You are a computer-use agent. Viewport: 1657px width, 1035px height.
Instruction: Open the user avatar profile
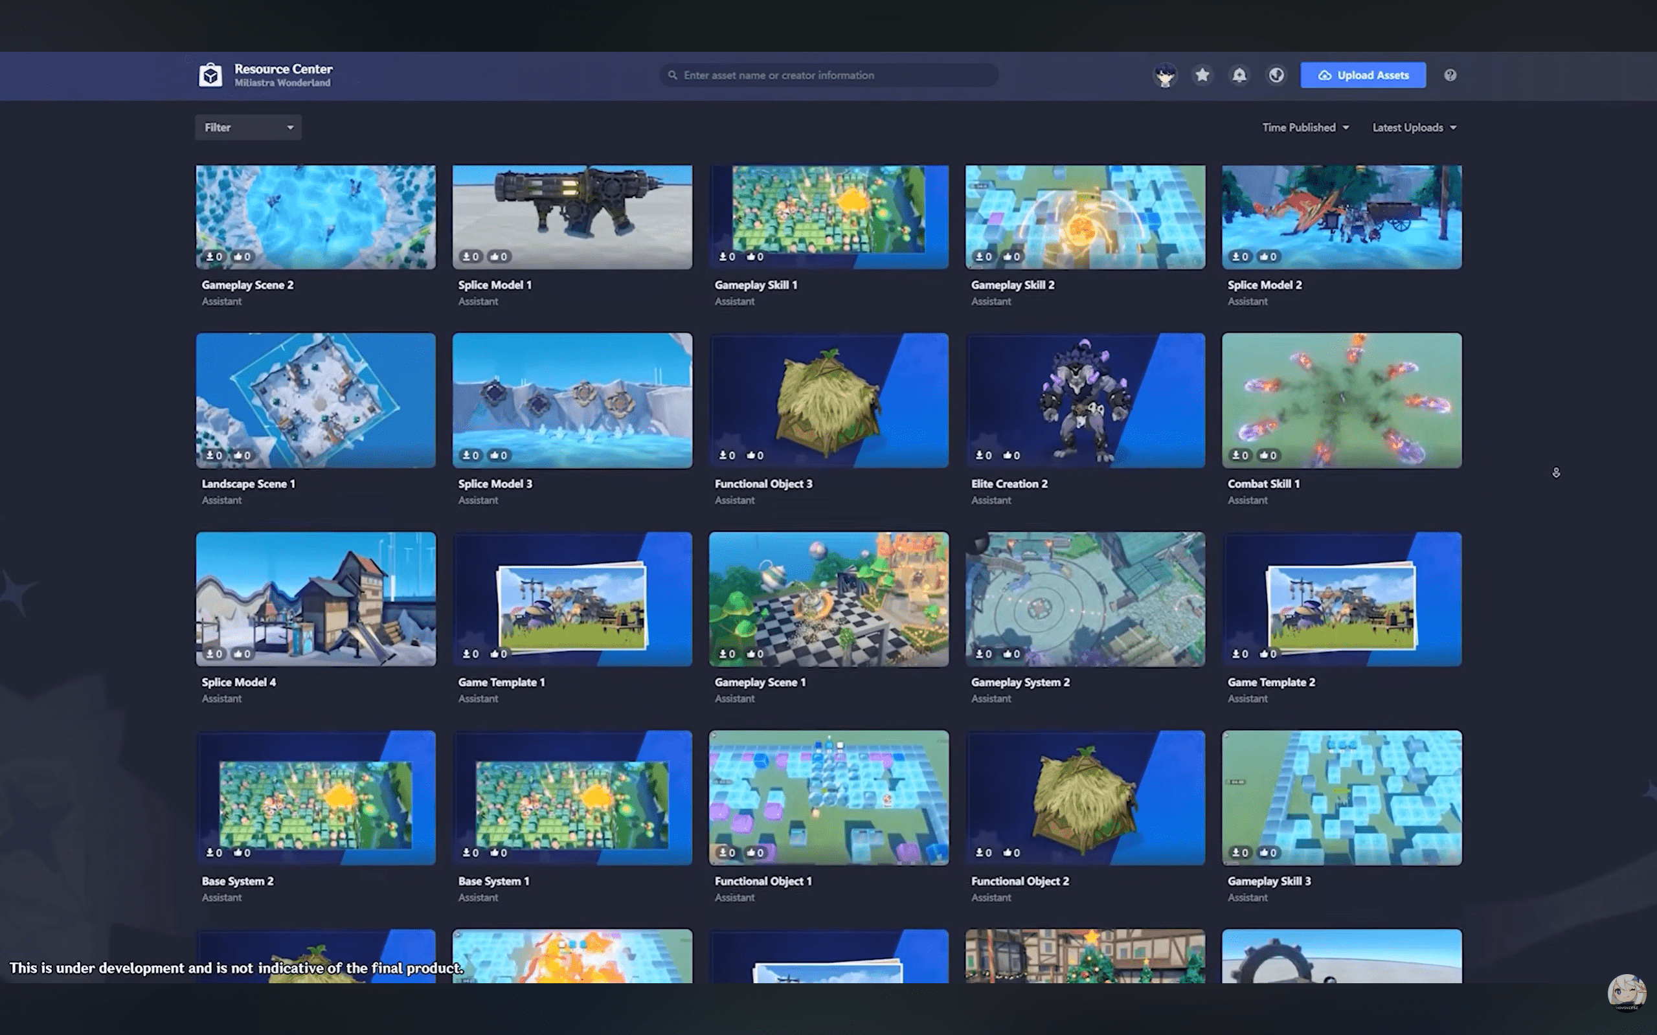click(1165, 75)
